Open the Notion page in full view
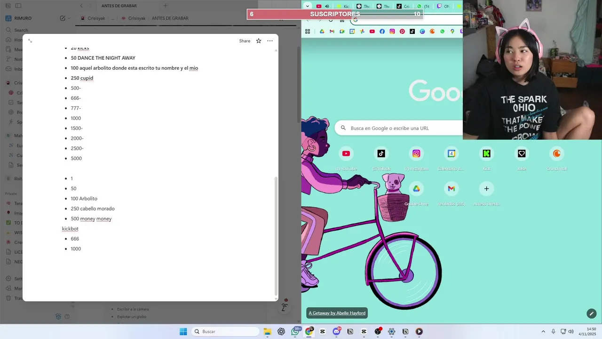 pyautogui.click(x=30, y=41)
